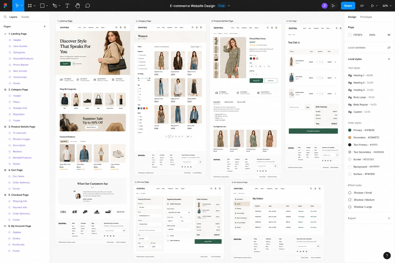Click the Text Primary #111111 swatch

350,145
